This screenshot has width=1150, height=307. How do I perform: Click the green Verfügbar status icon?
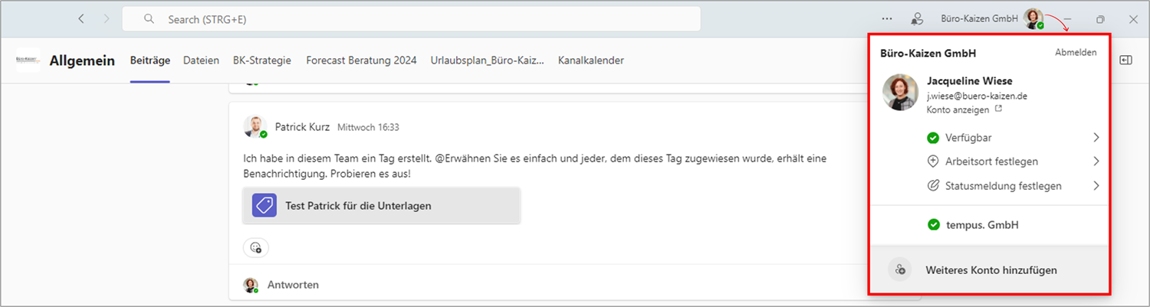[x=933, y=138]
